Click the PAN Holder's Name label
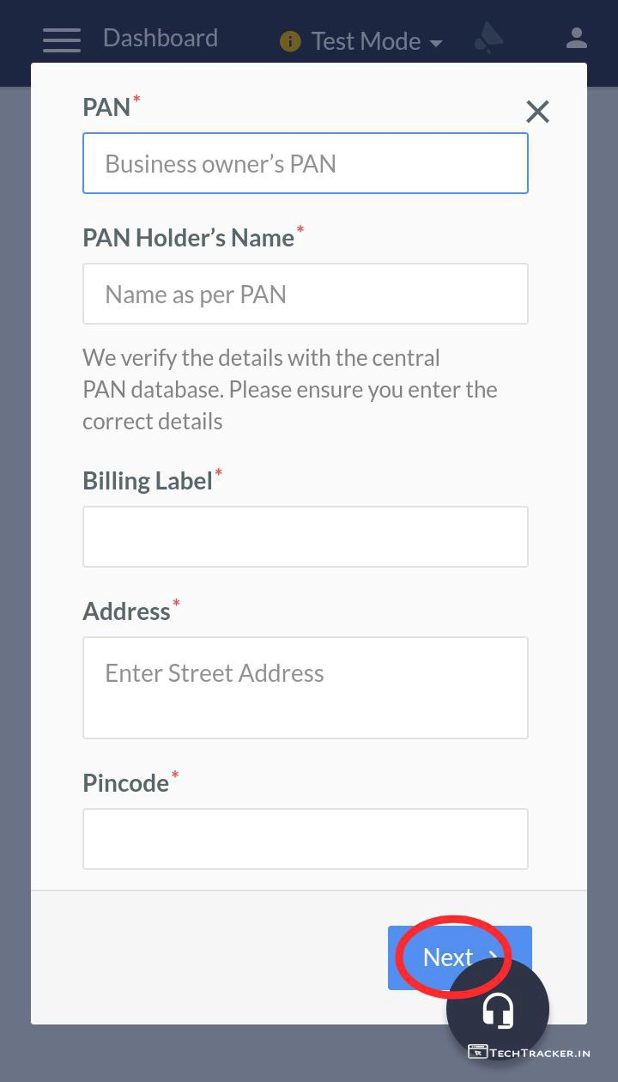The width and height of the screenshot is (618, 1082). (189, 238)
